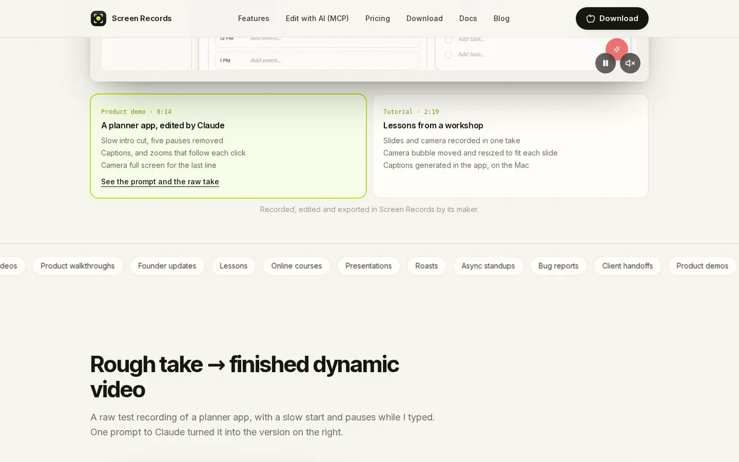Click the red sparkle AI button
The image size is (739, 462).
pos(616,49)
